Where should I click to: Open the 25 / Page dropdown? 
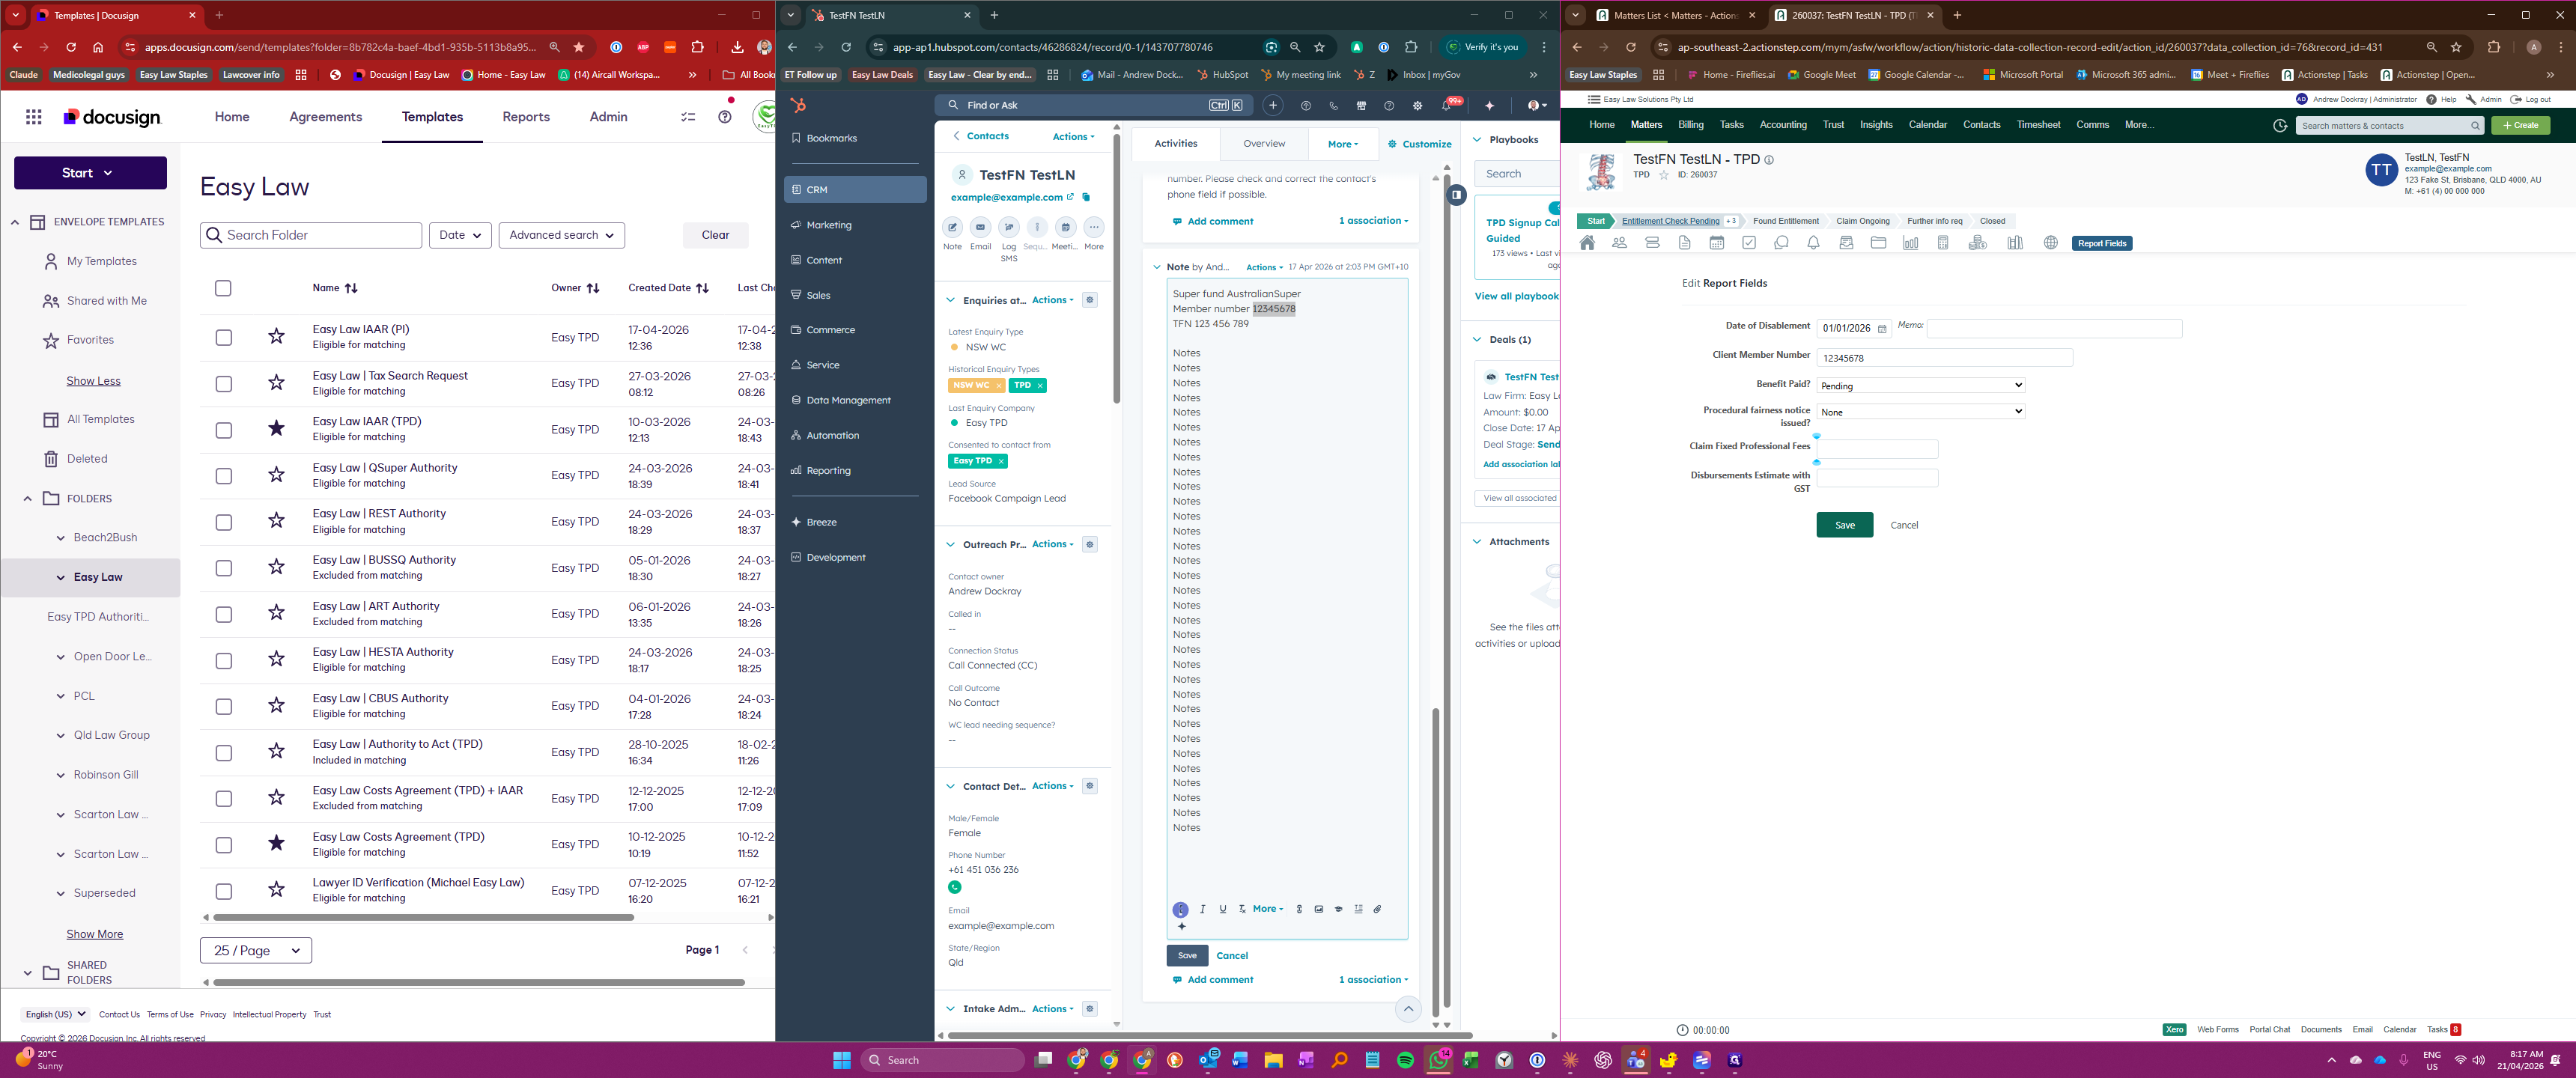[x=256, y=950]
